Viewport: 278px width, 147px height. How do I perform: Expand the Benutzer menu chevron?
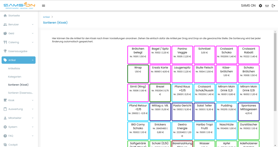coord(33,25)
